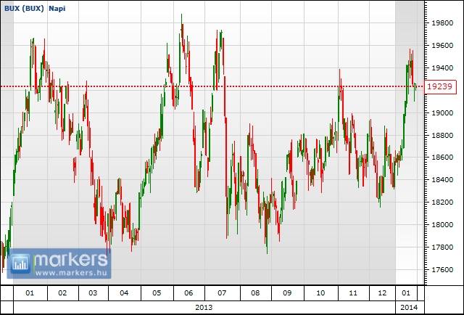The image size is (464, 315).
Task: Click the 18200 price axis label
Action: pyautogui.click(x=442, y=202)
